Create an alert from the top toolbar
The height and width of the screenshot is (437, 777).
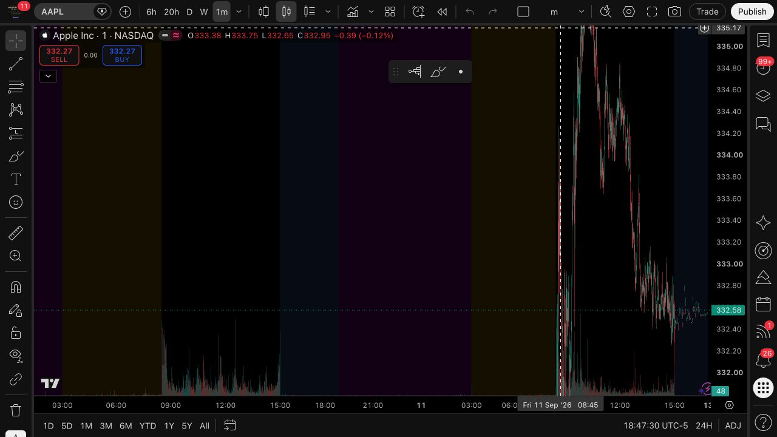[418, 12]
